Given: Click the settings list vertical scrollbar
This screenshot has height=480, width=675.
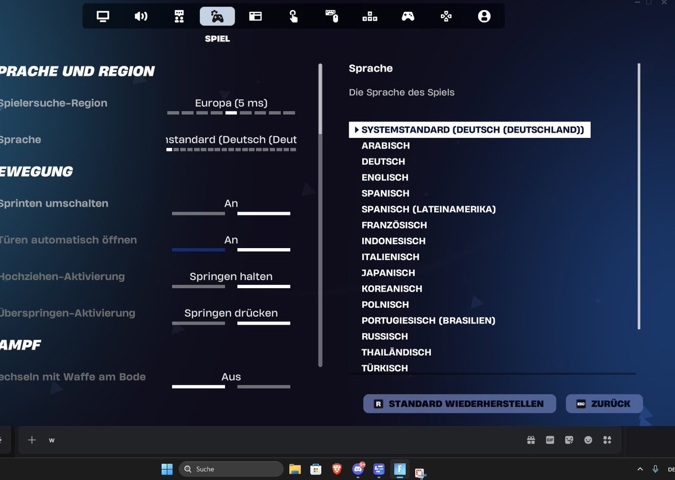Looking at the screenshot, I should [x=321, y=215].
